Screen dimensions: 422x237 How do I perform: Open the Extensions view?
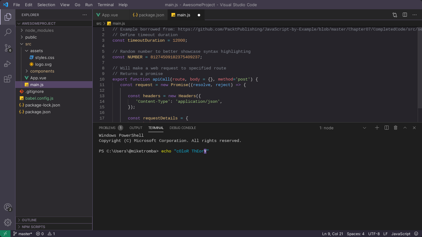(x=8, y=79)
